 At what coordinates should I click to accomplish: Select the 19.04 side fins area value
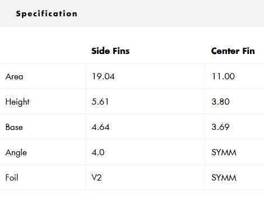[103, 76]
